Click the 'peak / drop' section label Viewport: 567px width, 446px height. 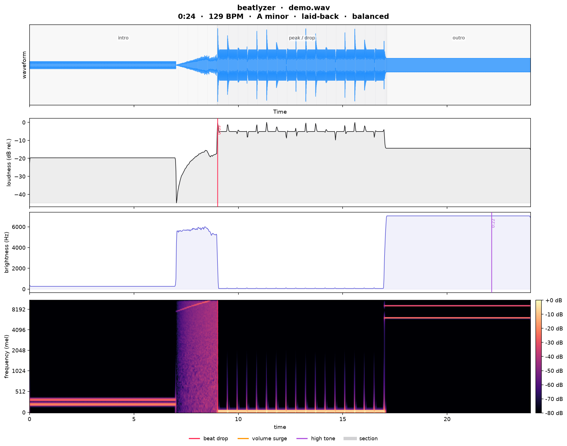302,38
